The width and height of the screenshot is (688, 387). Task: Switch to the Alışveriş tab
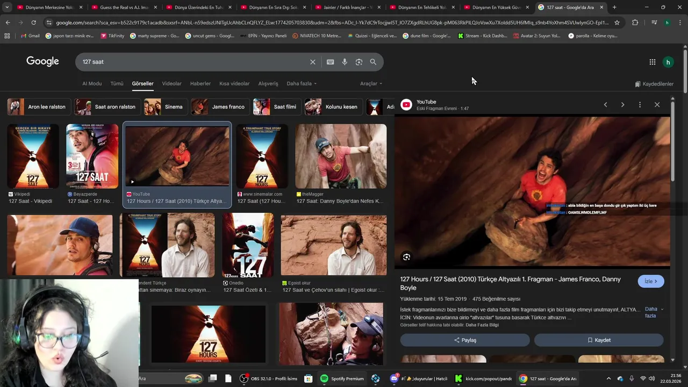[268, 83]
